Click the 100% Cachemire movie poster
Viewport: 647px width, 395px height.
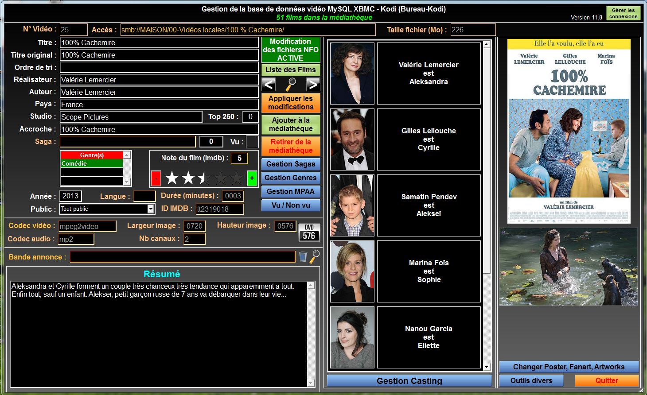(x=569, y=132)
